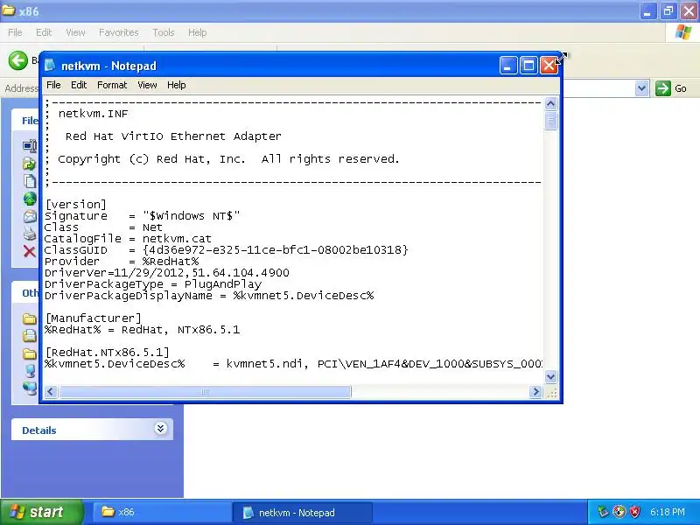The height and width of the screenshot is (525, 700).
Task: Open the Notepad File menu
Action: [x=53, y=85]
